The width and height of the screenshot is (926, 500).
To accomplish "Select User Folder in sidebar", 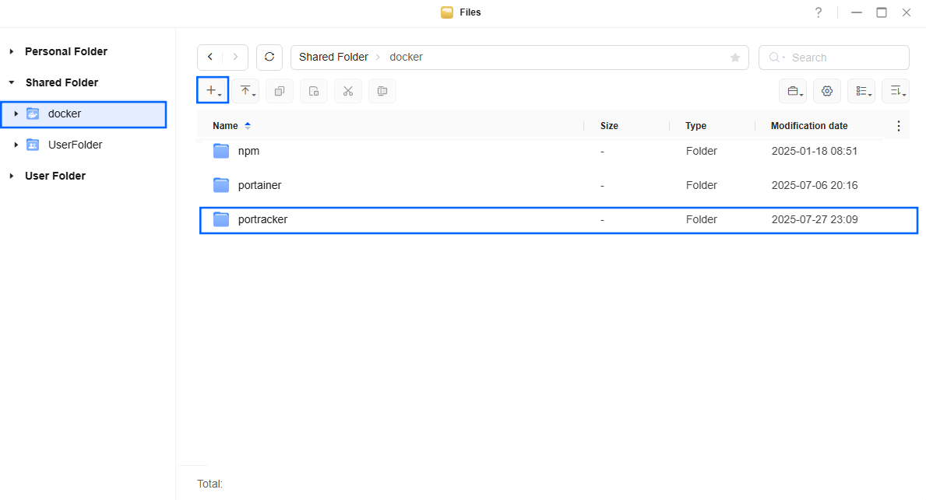I will coord(55,176).
